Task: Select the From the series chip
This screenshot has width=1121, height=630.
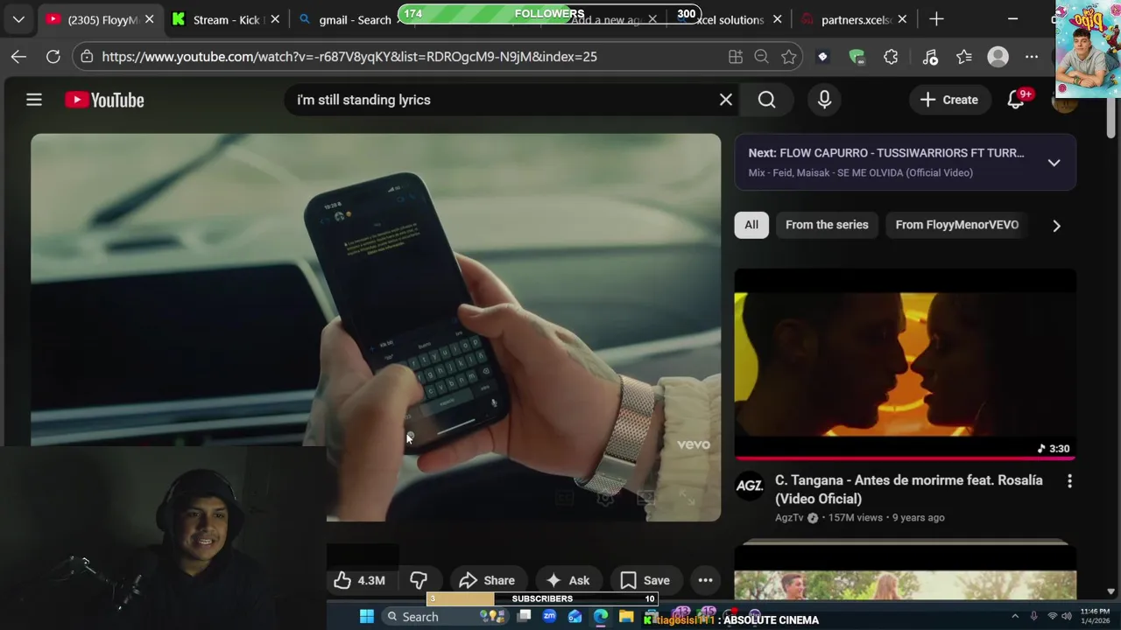Action: coord(827,225)
